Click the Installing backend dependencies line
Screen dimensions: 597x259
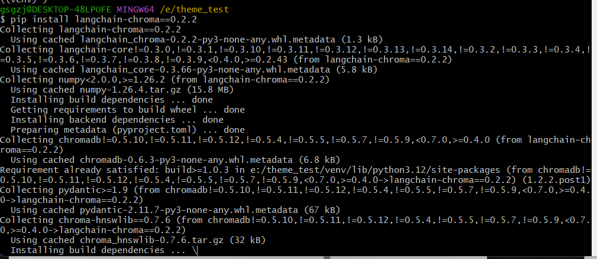pyautogui.click(x=117, y=120)
